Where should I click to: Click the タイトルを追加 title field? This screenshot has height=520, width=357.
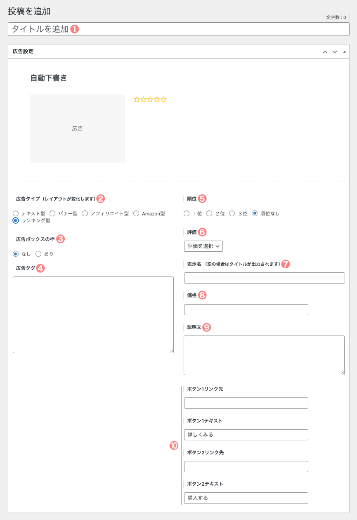point(178,29)
